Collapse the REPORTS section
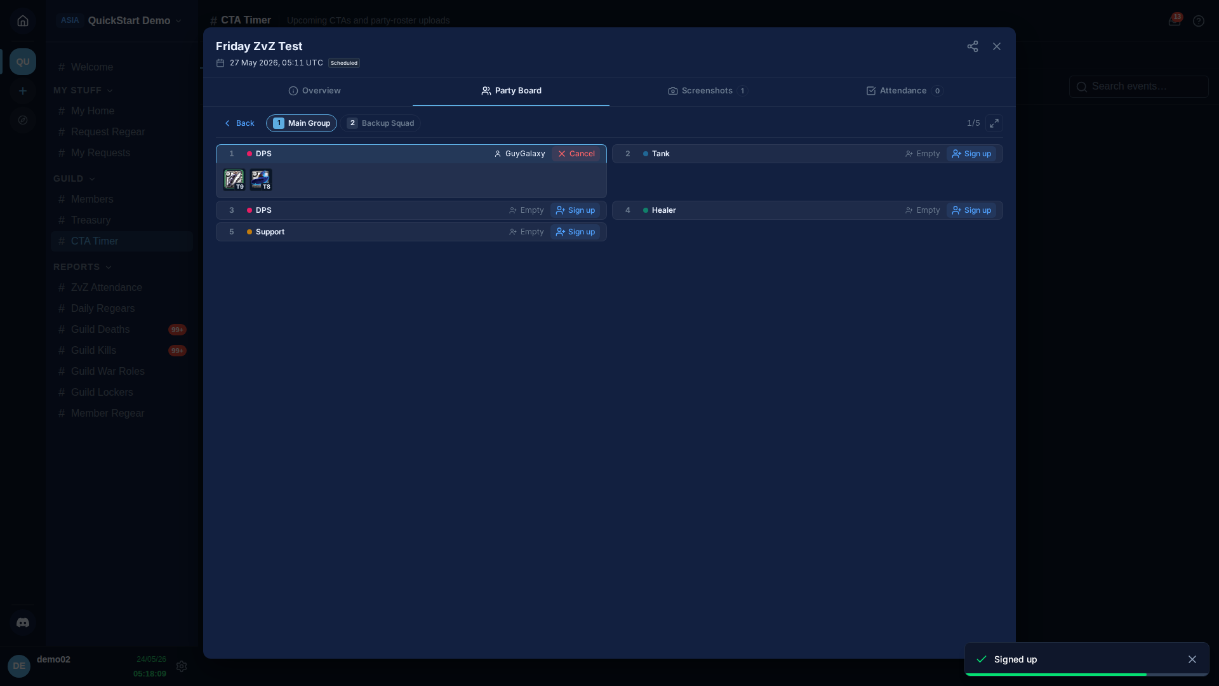1219x686 pixels. point(83,267)
